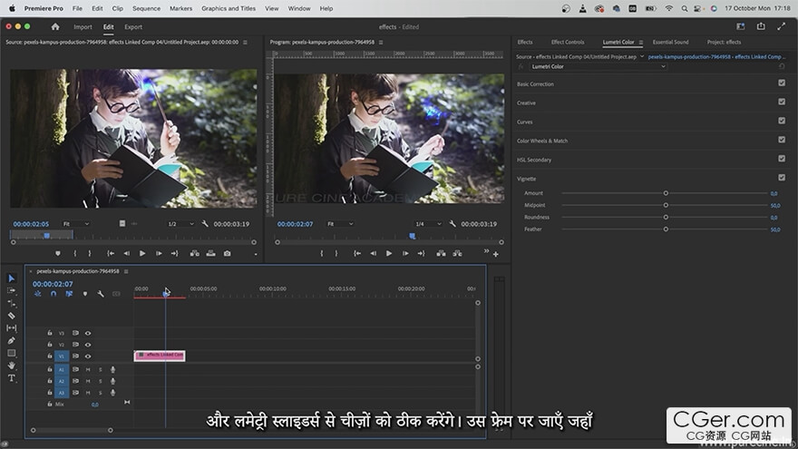The image size is (798, 449).
Task: Open the Sequence menu
Action: click(146, 8)
